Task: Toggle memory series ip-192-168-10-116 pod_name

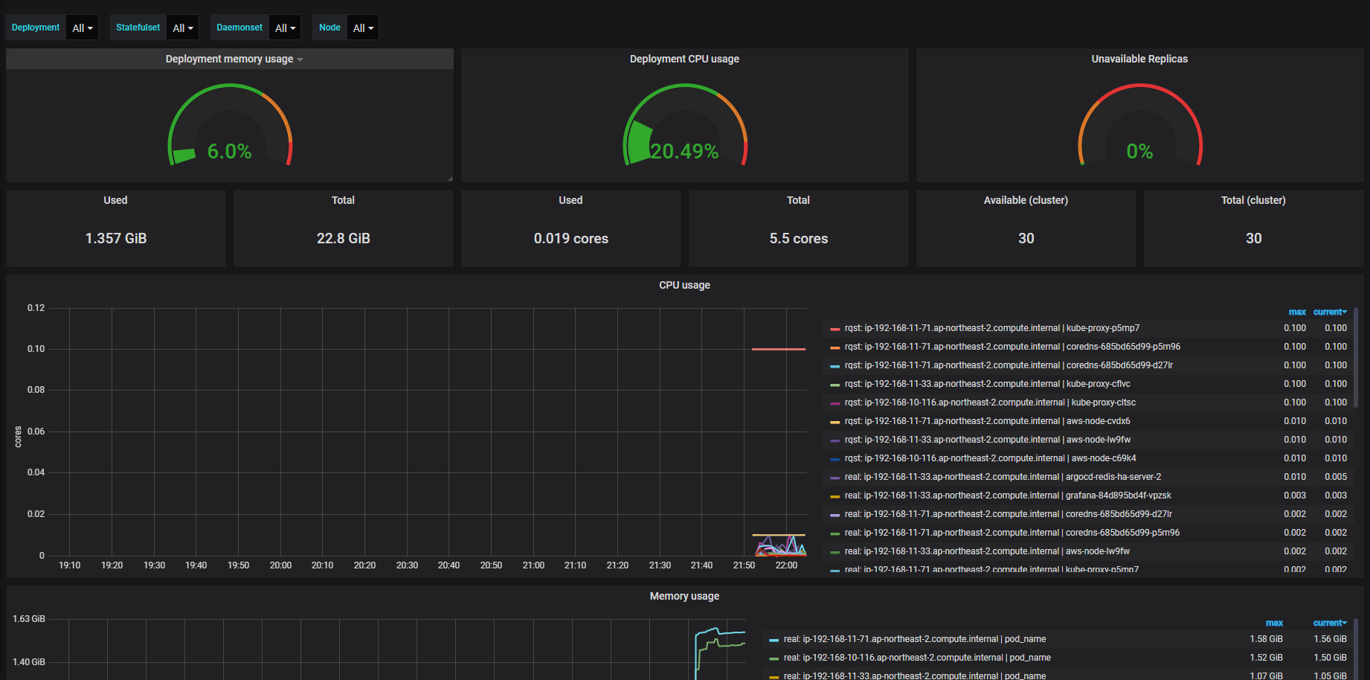Action: [917, 658]
